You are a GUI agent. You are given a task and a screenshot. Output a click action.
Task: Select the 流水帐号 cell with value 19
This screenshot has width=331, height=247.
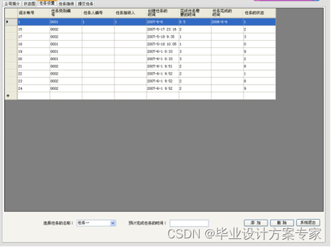click(x=33, y=51)
